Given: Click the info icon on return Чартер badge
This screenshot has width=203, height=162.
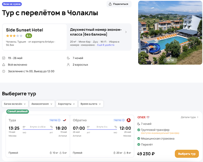Looking at the screenshot, I should click(x=123, y=120).
